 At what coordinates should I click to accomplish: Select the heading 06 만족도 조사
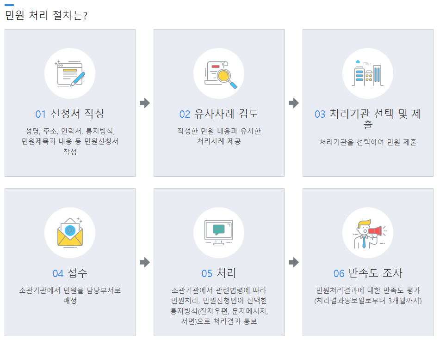[368, 273]
